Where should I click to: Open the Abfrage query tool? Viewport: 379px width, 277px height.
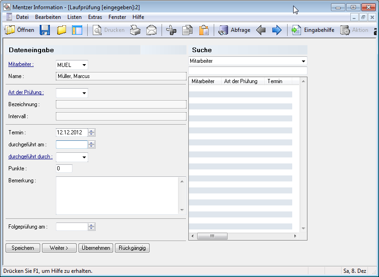click(235, 30)
